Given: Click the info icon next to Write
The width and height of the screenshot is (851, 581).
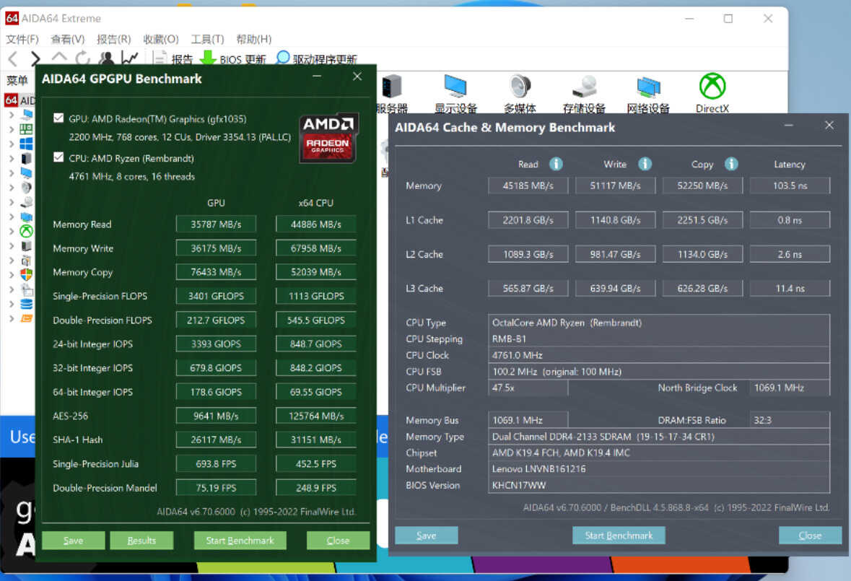Looking at the screenshot, I should pos(645,164).
